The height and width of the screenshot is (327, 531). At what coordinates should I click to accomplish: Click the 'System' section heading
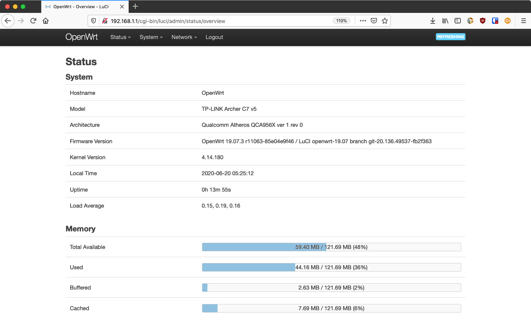tap(79, 77)
